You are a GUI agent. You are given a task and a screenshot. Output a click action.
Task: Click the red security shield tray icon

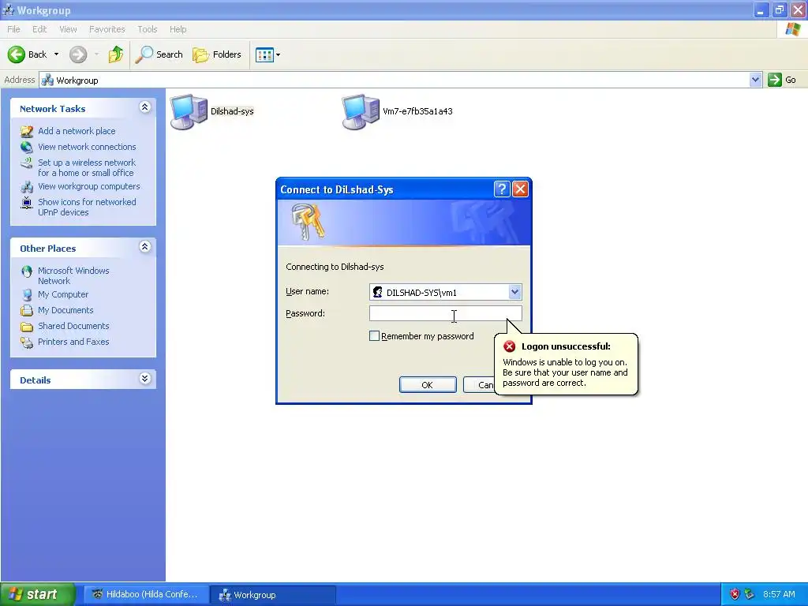pos(735,594)
